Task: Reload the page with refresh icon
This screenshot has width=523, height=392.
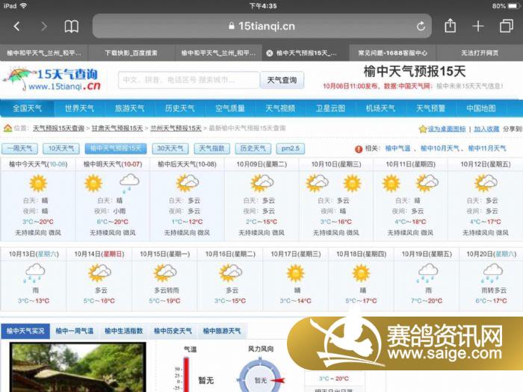Action: click(x=421, y=26)
